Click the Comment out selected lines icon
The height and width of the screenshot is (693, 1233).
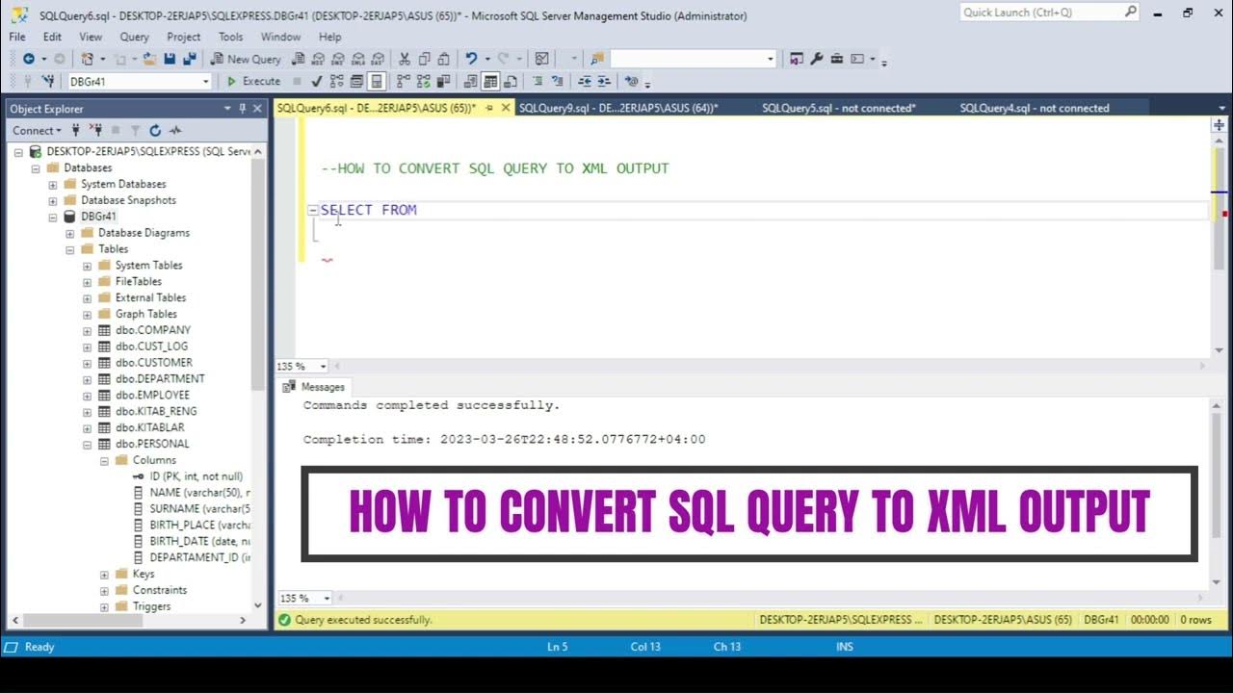538,81
